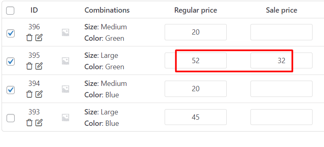Uncheck the checkbox for variation 396
This screenshot has height=147, width=324.
pos(11,33)
